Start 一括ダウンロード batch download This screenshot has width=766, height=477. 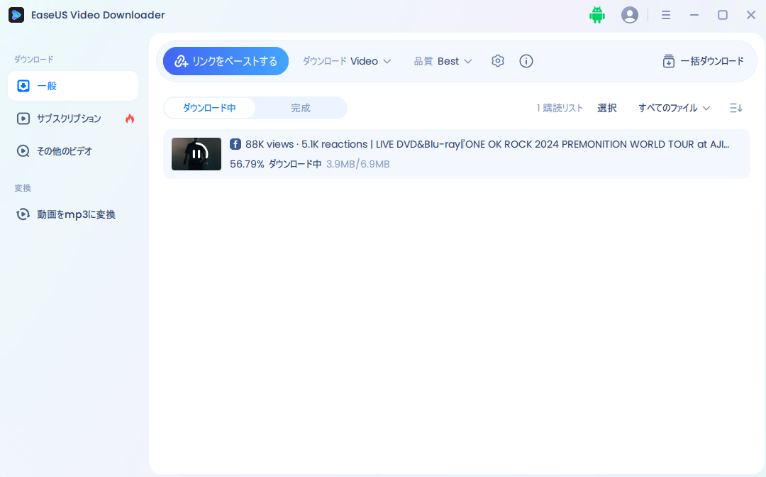coord(703,61)
